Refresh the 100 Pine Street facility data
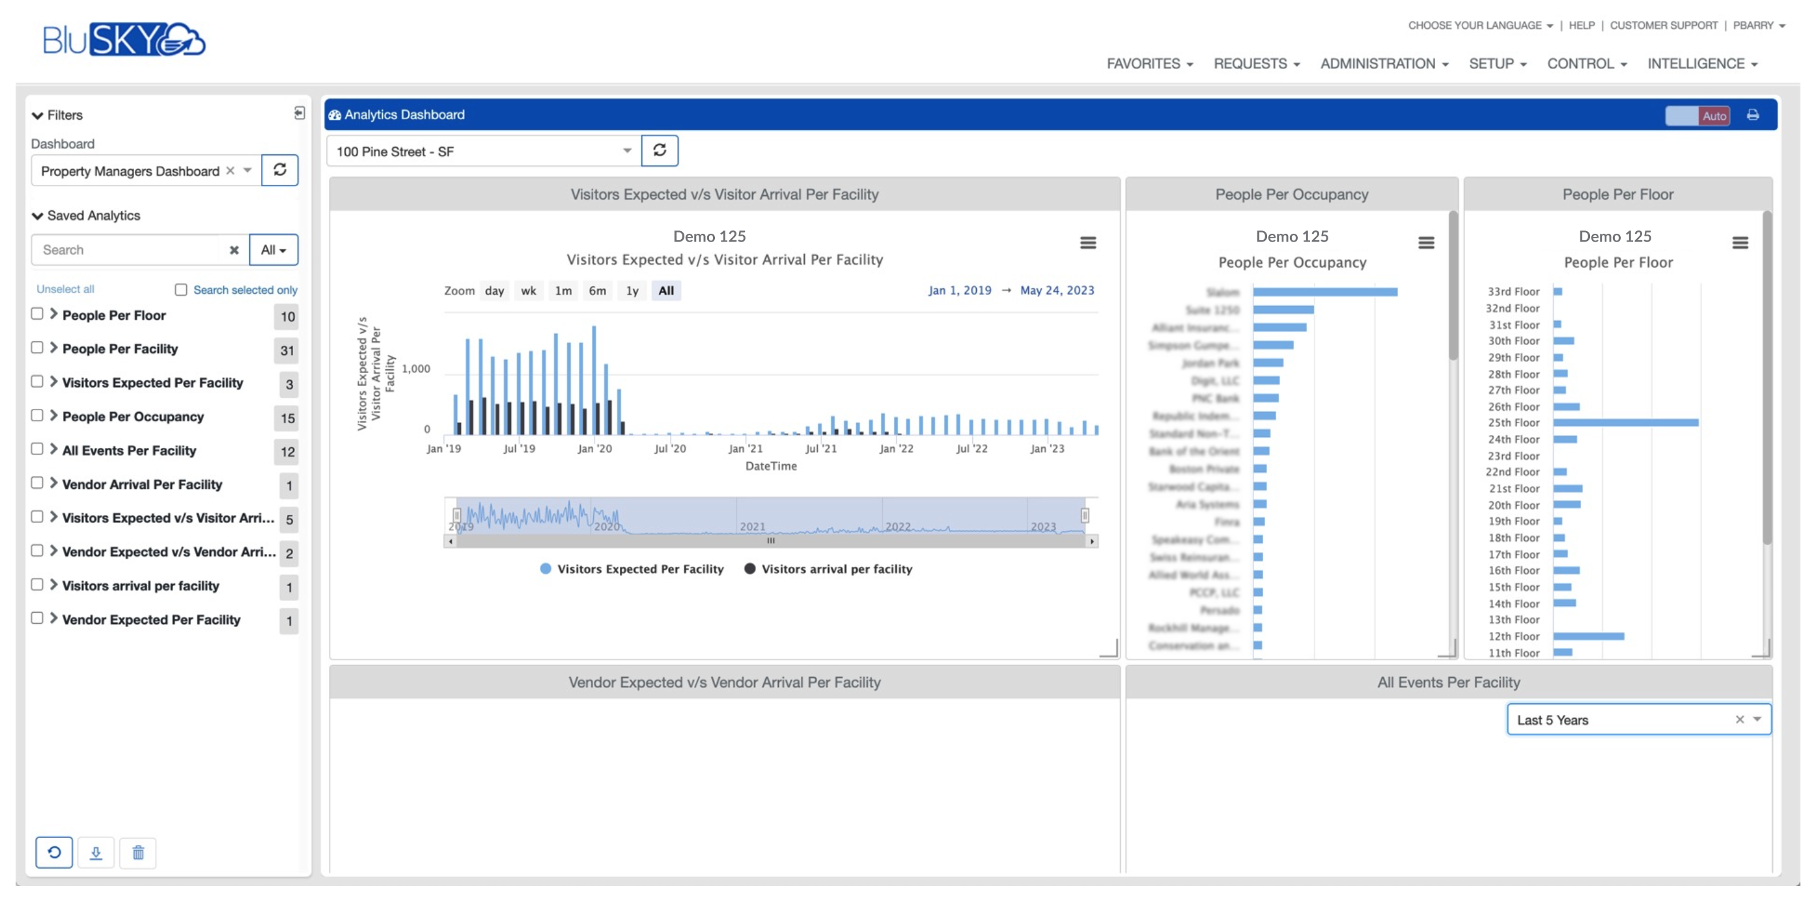1818x905 pixels. pyautogui.click(x=660, y=150)
